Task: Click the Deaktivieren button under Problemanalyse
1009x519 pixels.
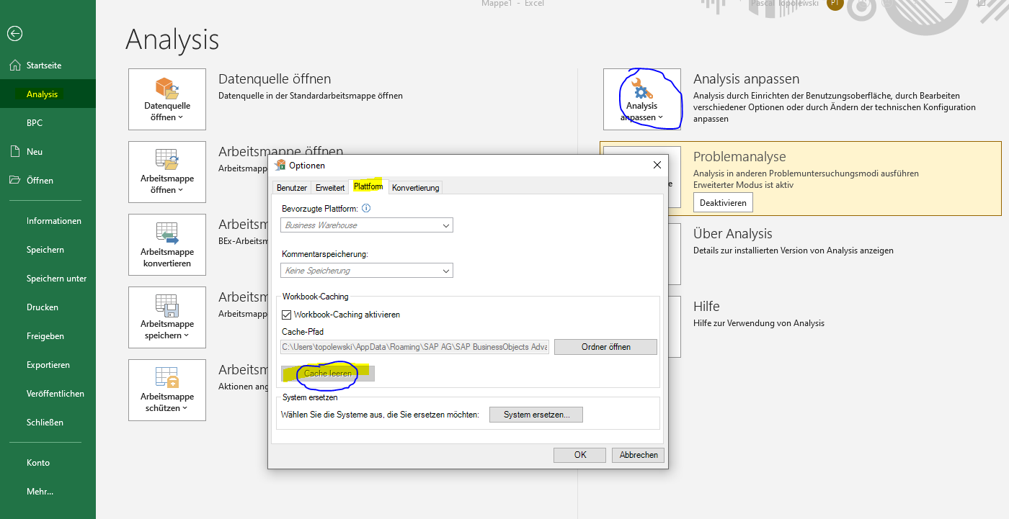Action: [724, 203]
